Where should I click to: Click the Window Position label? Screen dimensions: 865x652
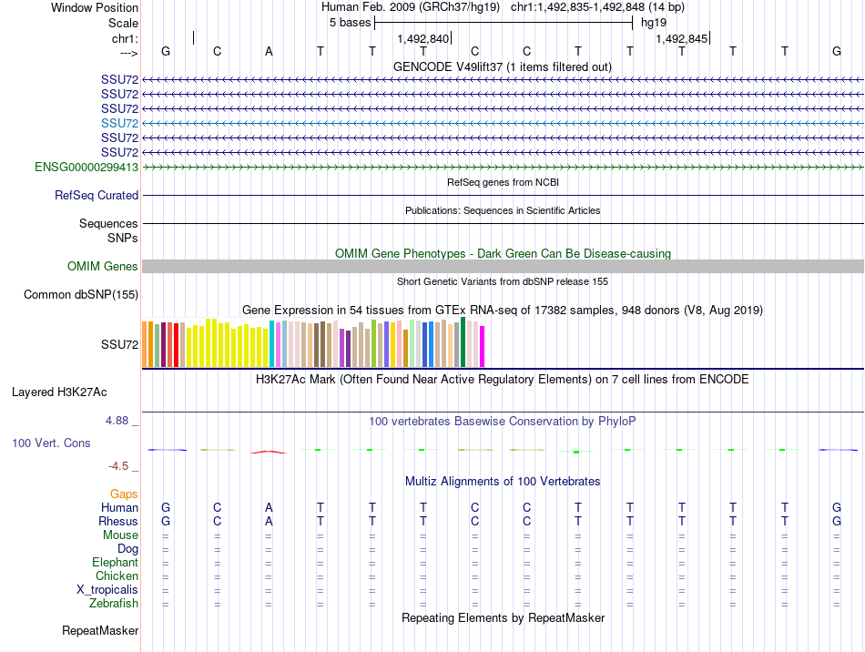(95, 7)
